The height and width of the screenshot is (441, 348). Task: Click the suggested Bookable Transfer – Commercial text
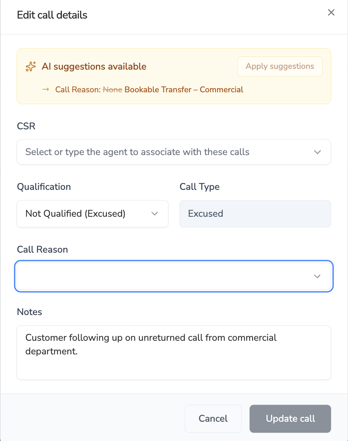pos(184,90)
